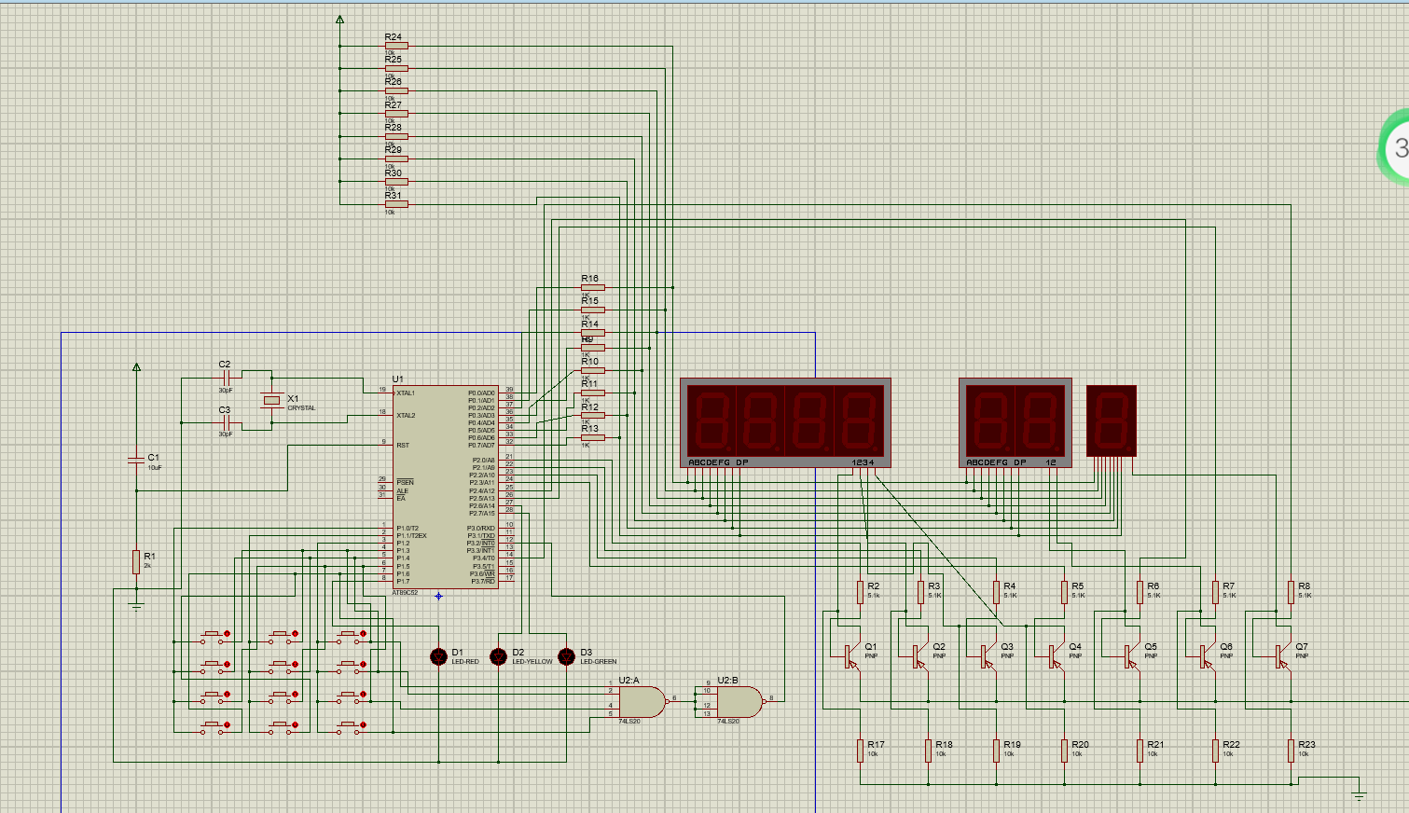Click pull-up resistor R26
This screenshot has height=813, width=1409.
(396, 90)
